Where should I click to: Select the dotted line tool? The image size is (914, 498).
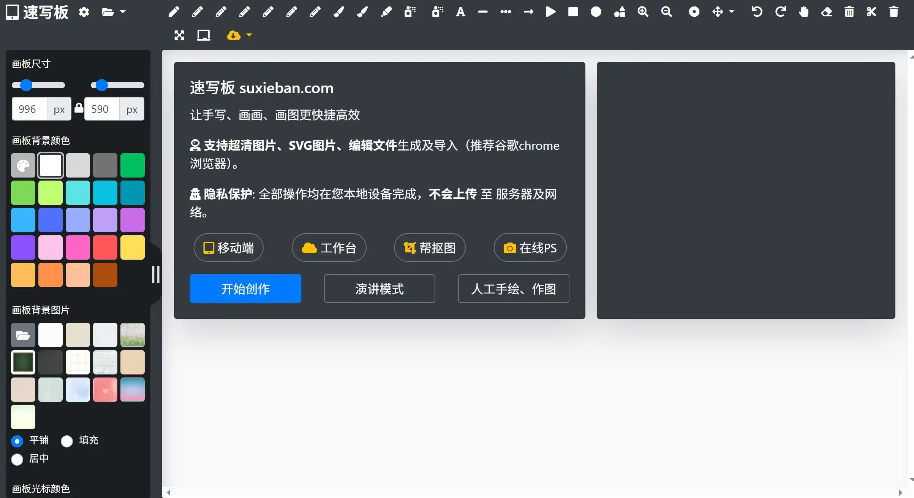(506, 12)
